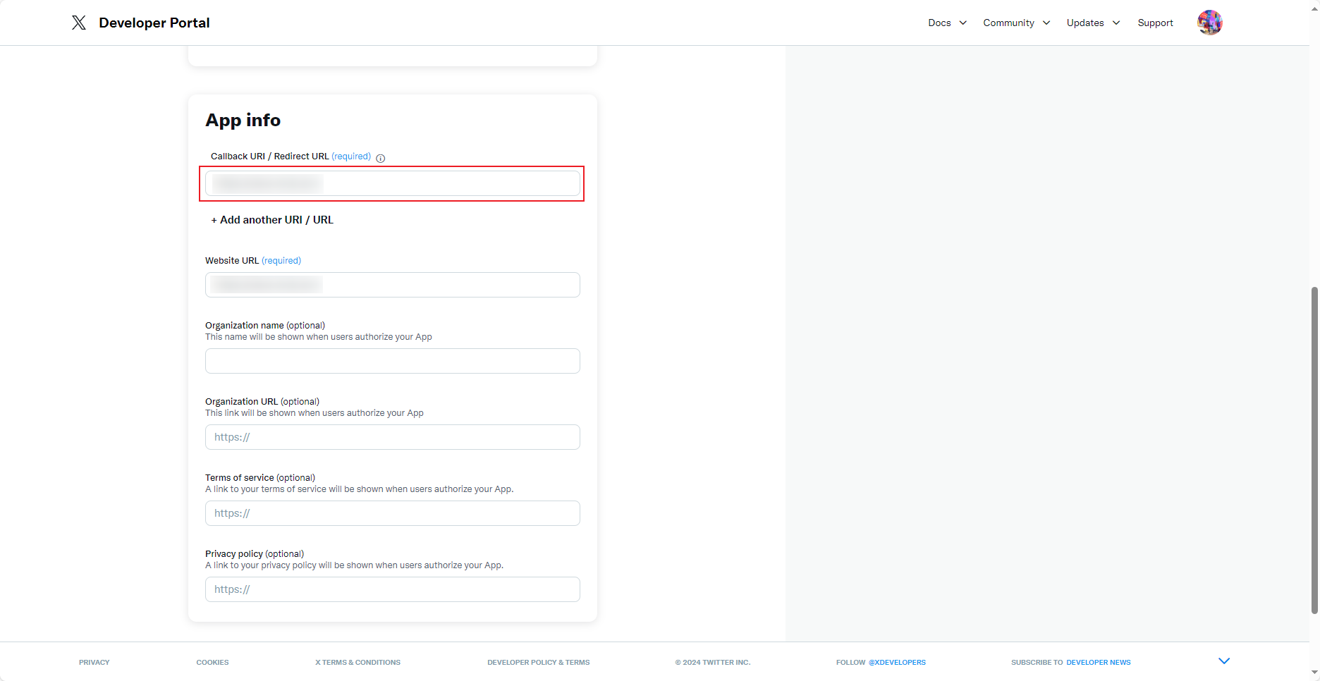
Task: Open the Community menu
Action: pyautogui.click(x=1008, y=23)
